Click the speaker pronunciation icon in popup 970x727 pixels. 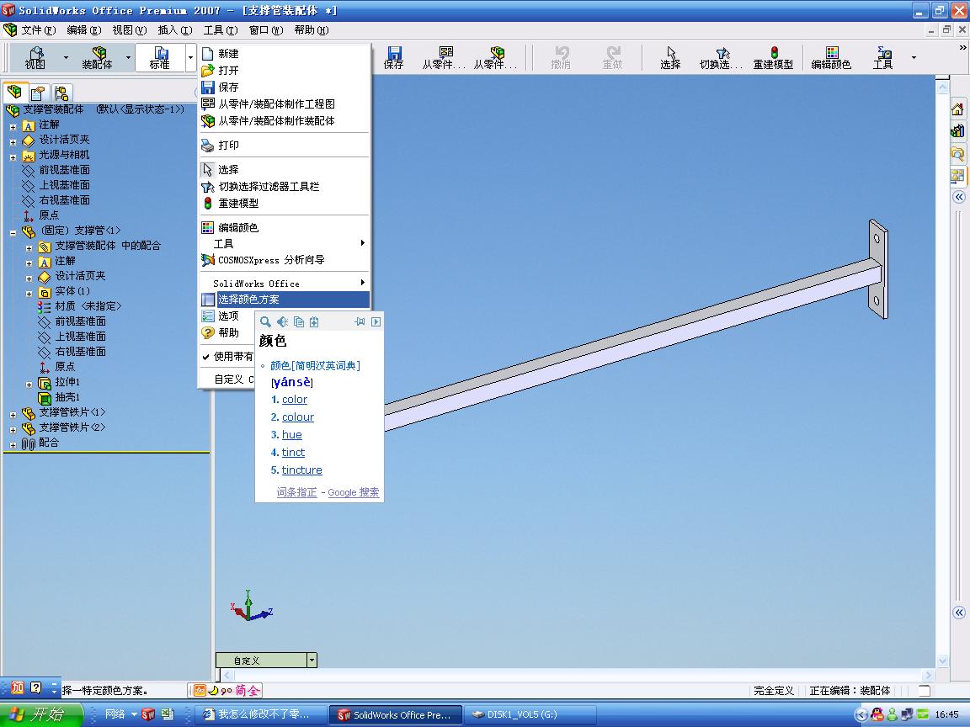(282, 321)
